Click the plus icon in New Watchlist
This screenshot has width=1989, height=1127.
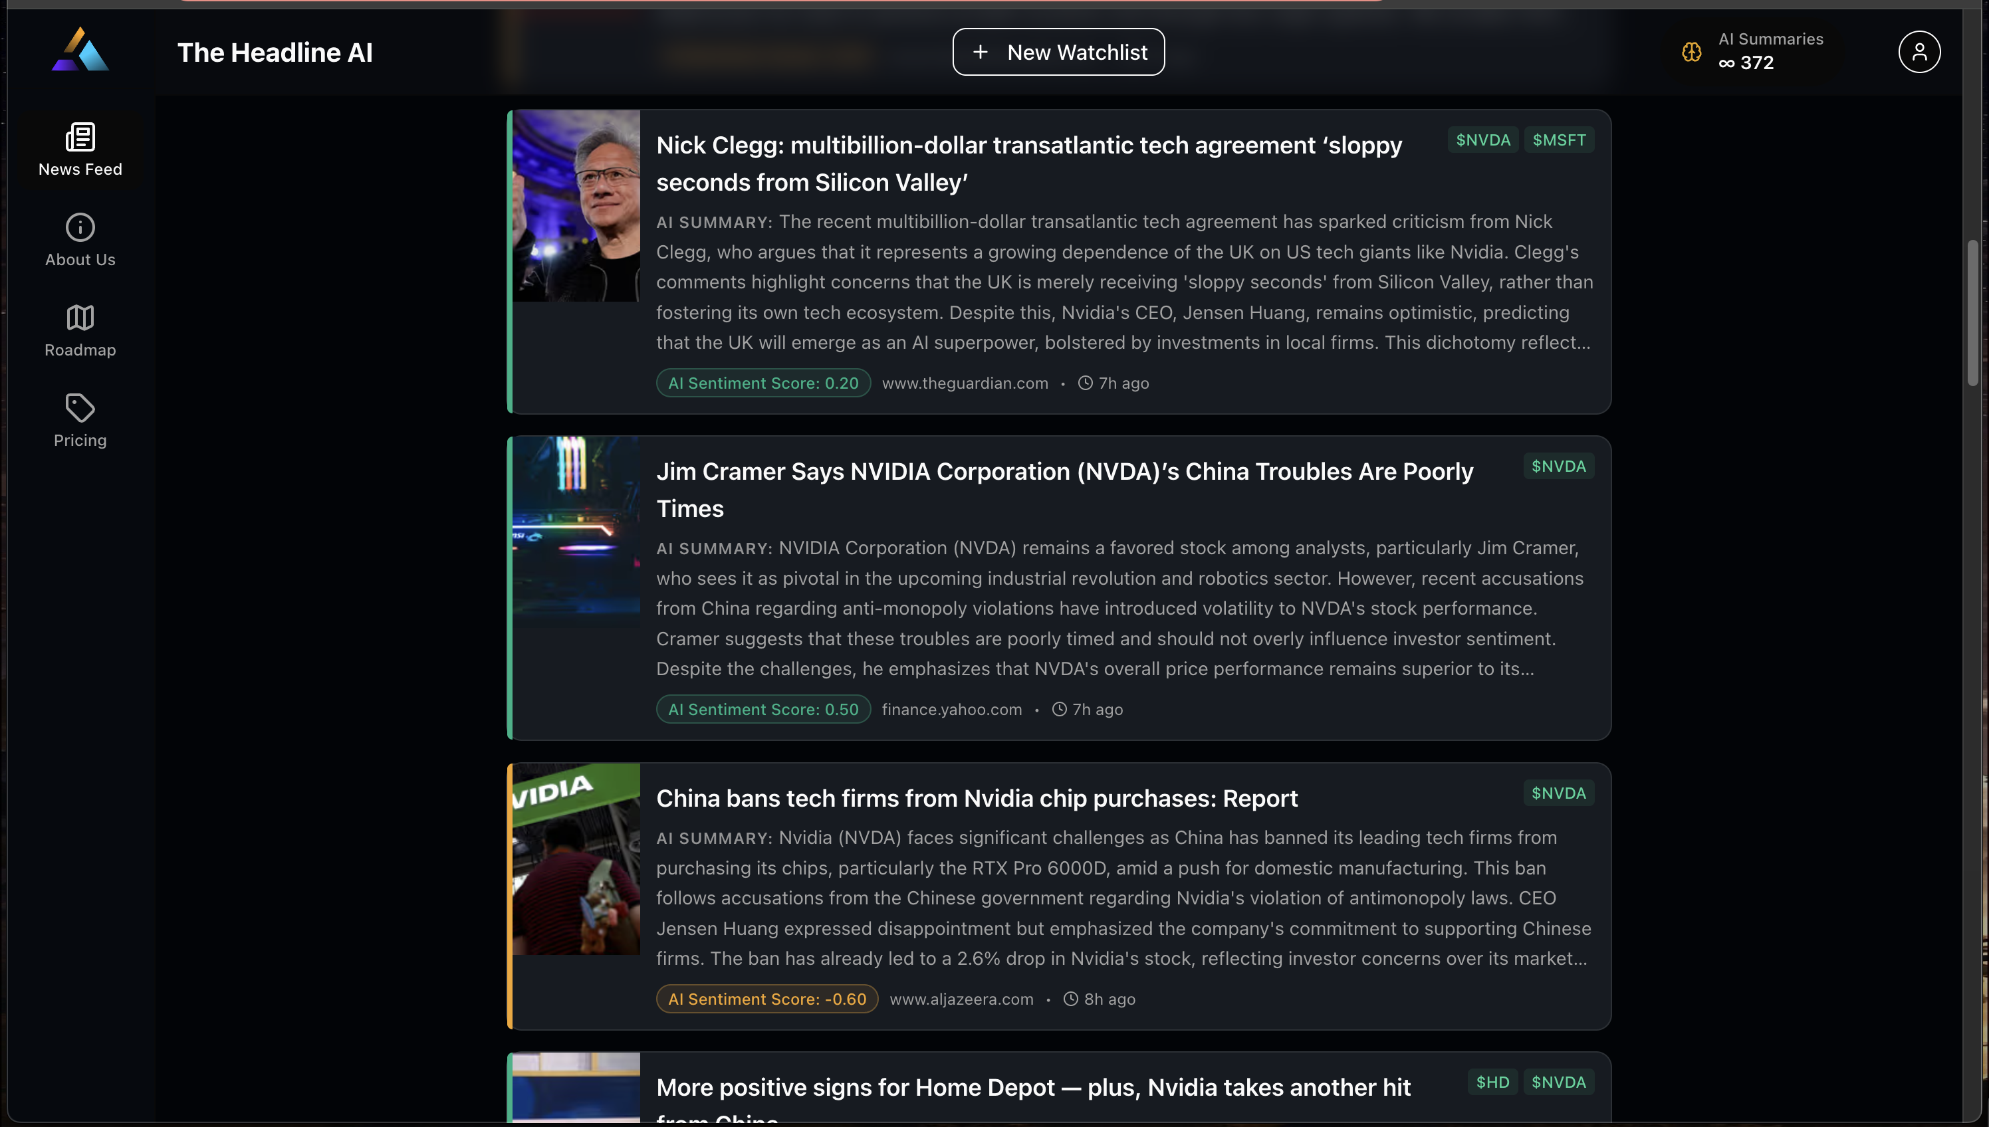coord(980,52)
